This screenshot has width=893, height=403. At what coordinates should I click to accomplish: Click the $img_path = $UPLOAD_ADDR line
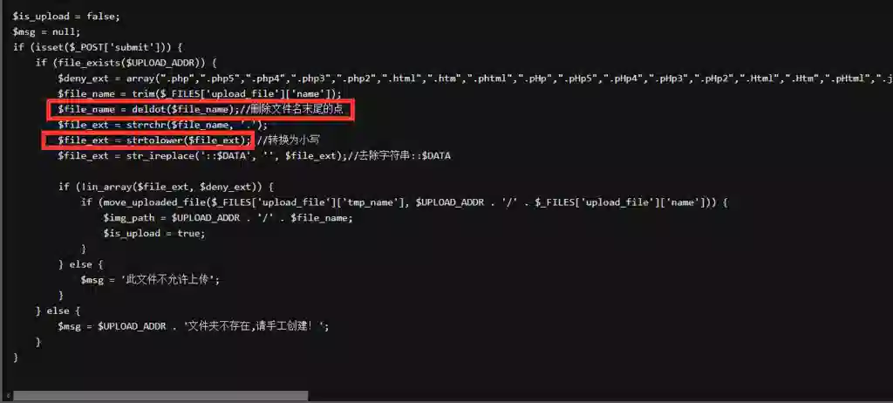[228, 218]
